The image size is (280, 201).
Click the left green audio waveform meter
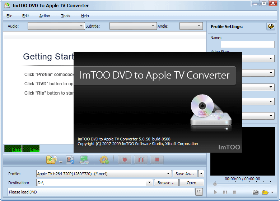point(13,148)
